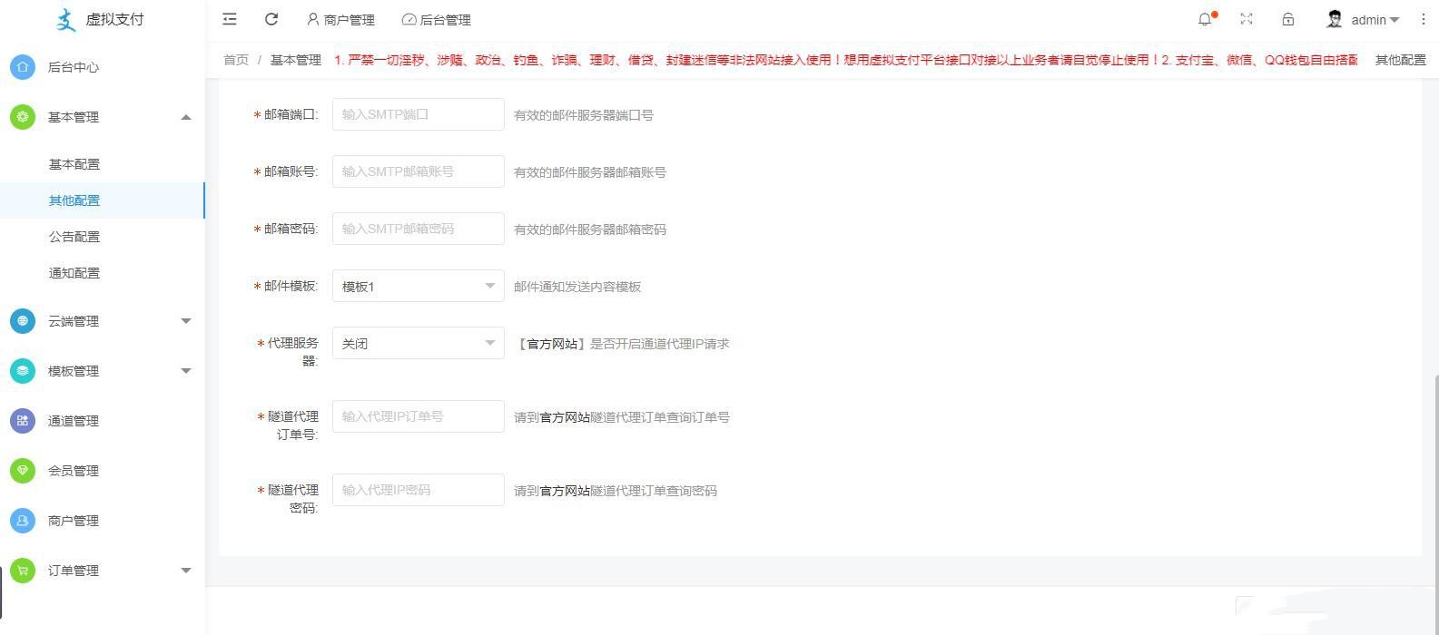Click the 商户管理 user icon

click(x=23, y=521)
